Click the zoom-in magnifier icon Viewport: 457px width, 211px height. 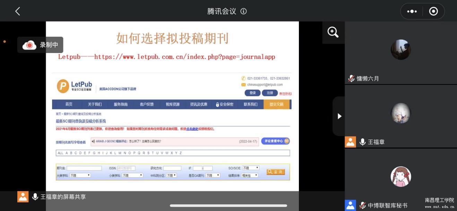click(x=333, y=32)
